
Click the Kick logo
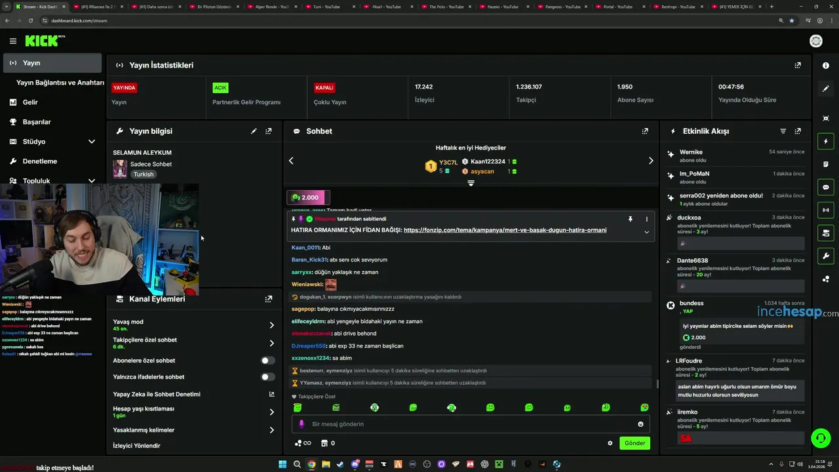(x=45, y=41)
